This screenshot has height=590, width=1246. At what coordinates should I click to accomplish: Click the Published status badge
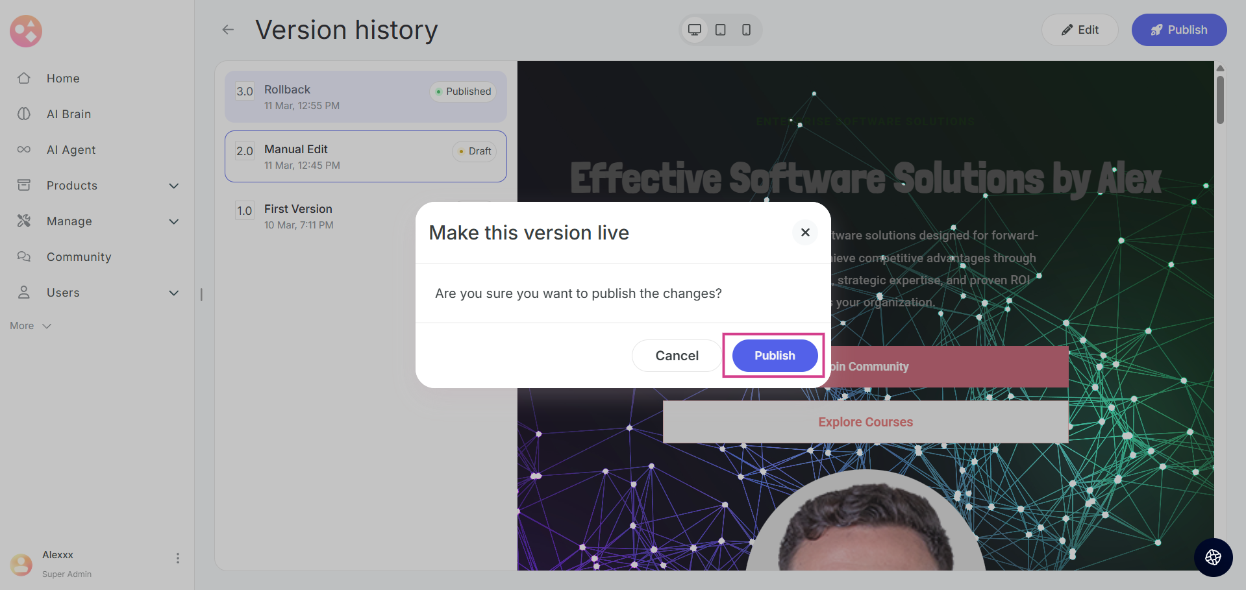click(463, 92)
